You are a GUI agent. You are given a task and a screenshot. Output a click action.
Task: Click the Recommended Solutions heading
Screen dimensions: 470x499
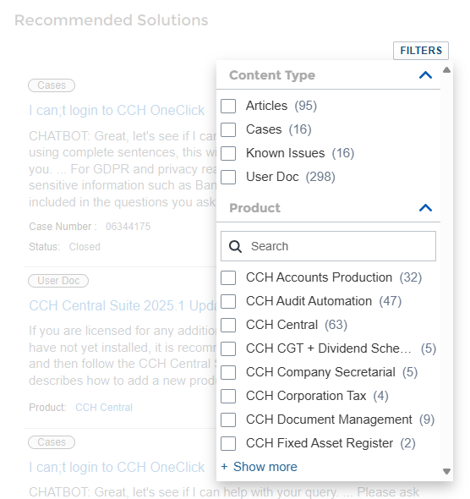click(x=112, y=20)
